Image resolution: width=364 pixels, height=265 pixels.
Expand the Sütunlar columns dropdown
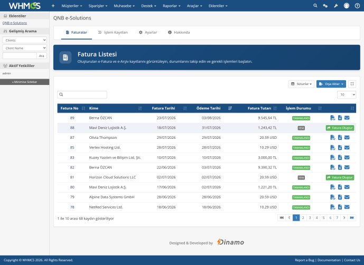pos(301,84)
